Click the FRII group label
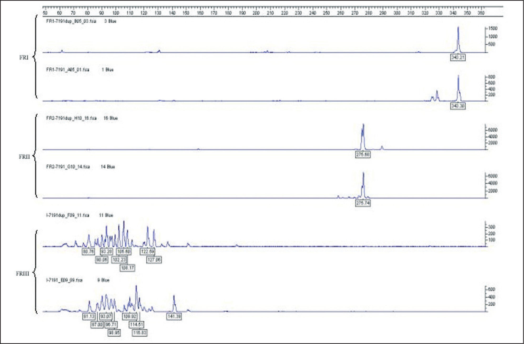 [24, 157]
